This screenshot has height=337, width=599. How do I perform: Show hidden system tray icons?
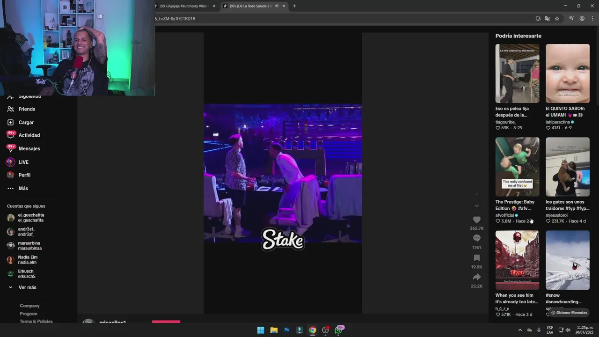(520, 330)
